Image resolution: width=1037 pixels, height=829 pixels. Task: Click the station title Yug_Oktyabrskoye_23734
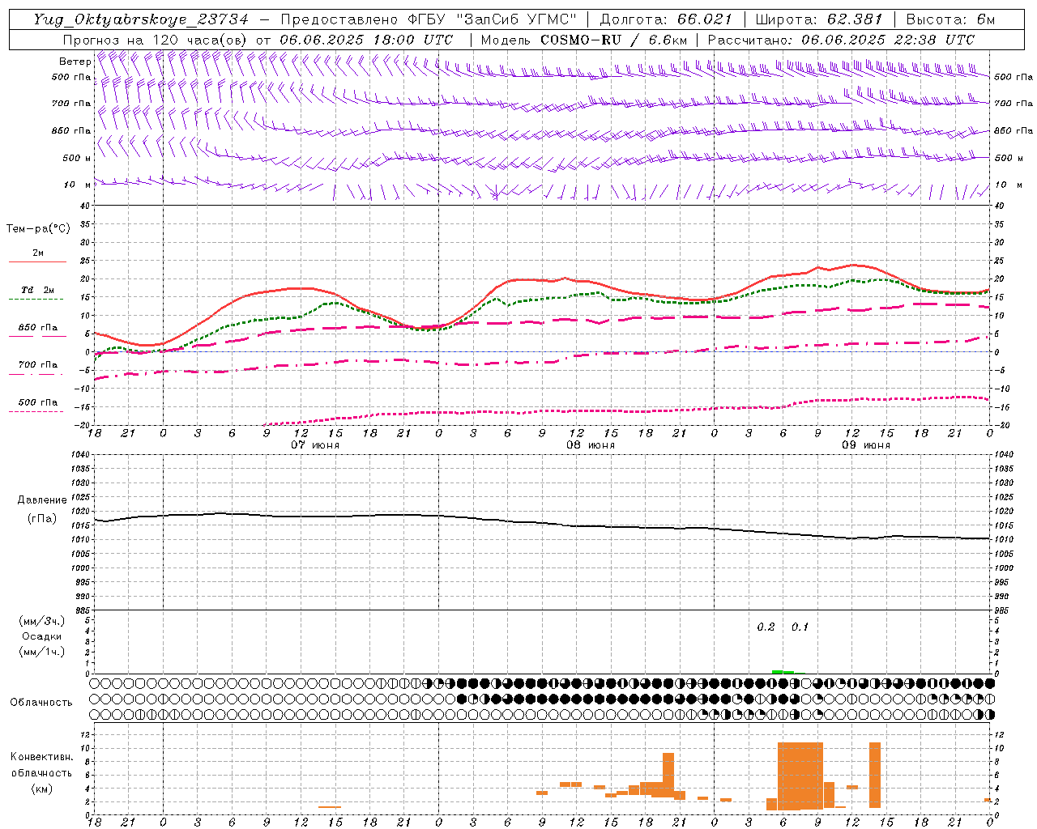coord(139,19)
